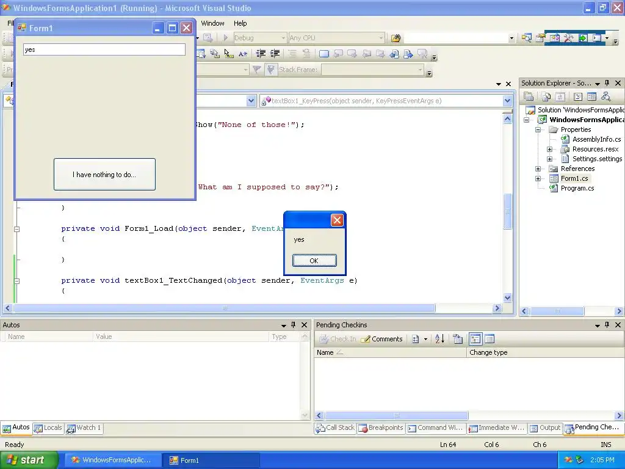Click the WindowsFormsApplic... taskbar button
625x469 pixels.
113,460
